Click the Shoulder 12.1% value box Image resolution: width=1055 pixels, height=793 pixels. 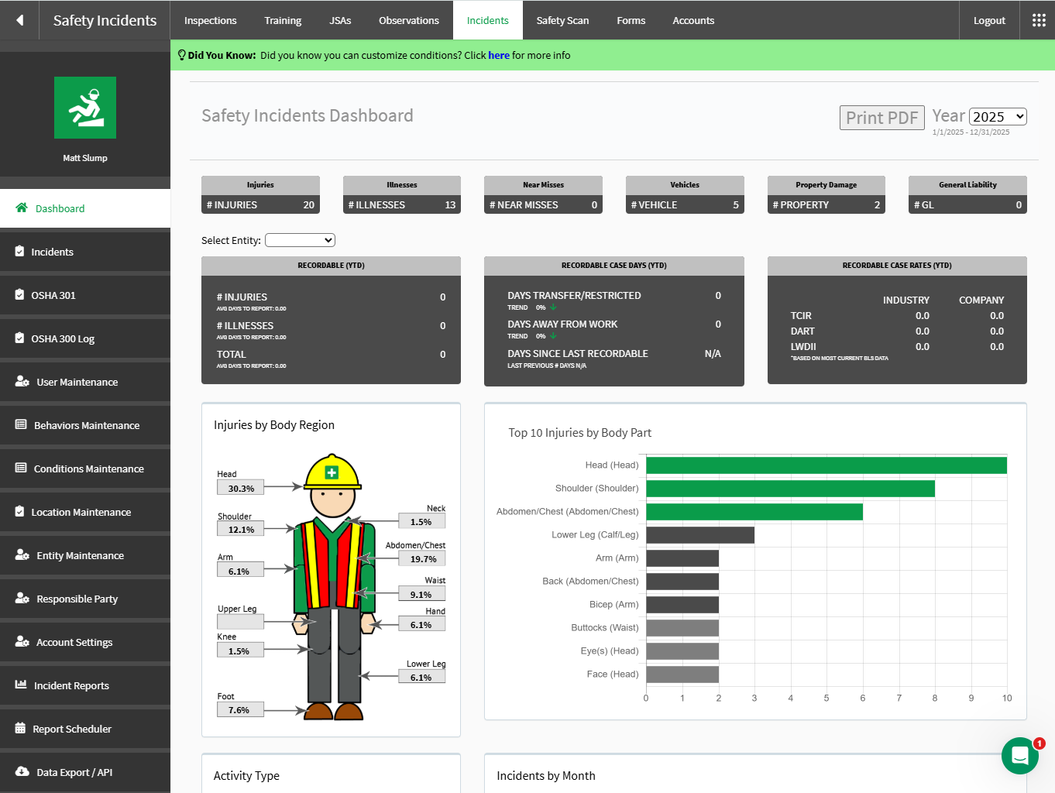click(x=241, y=529)
